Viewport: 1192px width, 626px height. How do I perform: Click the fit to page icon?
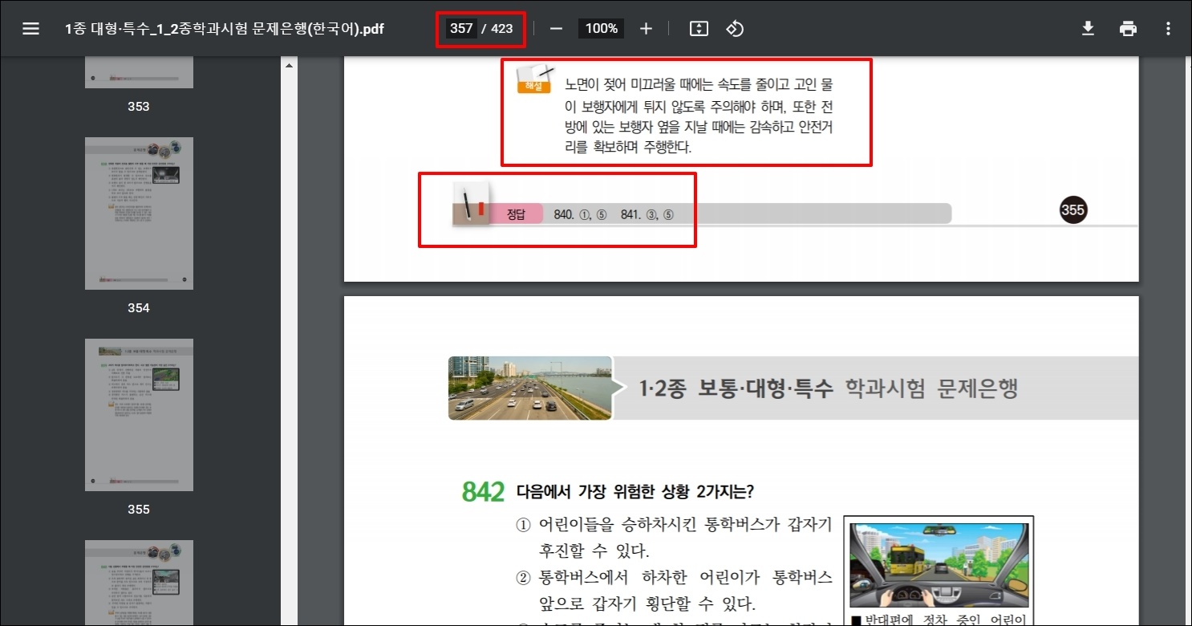699,29
